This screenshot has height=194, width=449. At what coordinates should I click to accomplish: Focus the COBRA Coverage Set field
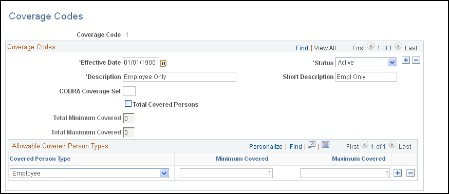[x=129, y=91]
